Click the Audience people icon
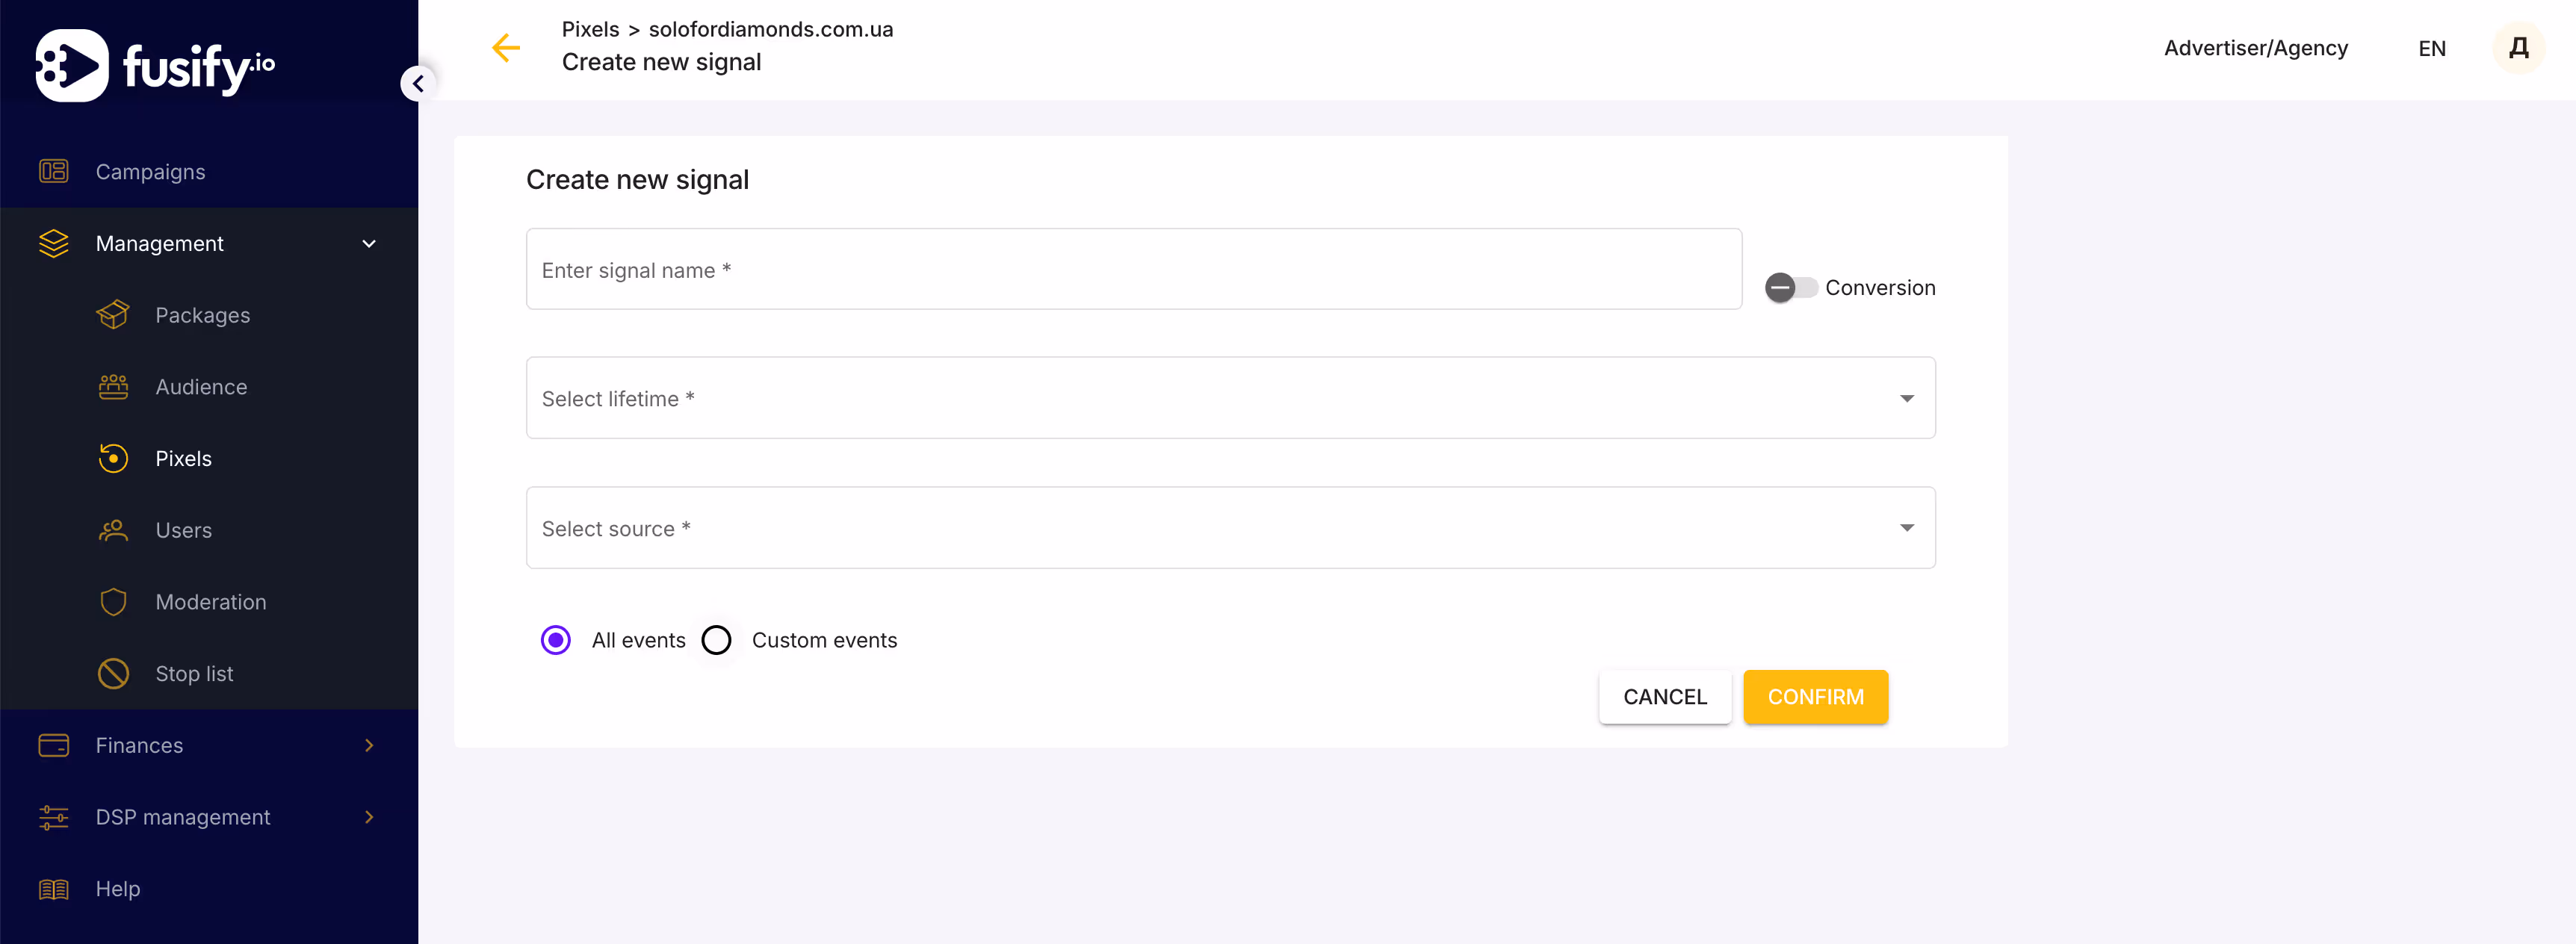 [113, 387]
